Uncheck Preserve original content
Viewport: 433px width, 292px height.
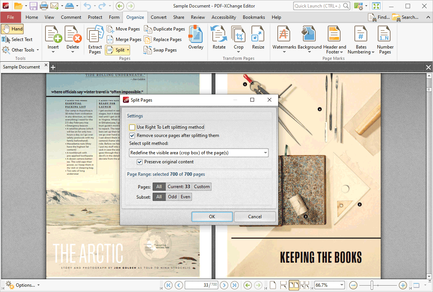tap(140, 162)
